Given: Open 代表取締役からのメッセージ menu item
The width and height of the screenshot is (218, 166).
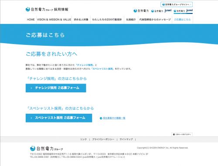Looking at the screenshot, I should point(155,20).
